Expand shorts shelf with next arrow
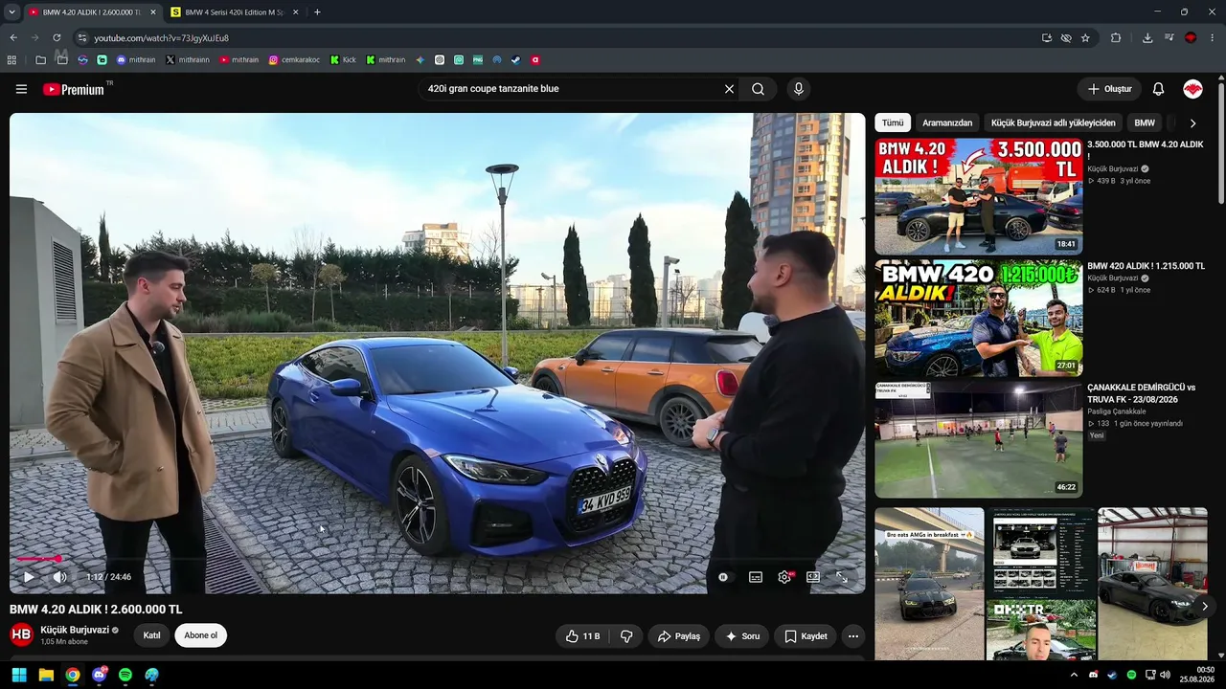This screenshot has width=1226, height=689. coord(1204,607)
